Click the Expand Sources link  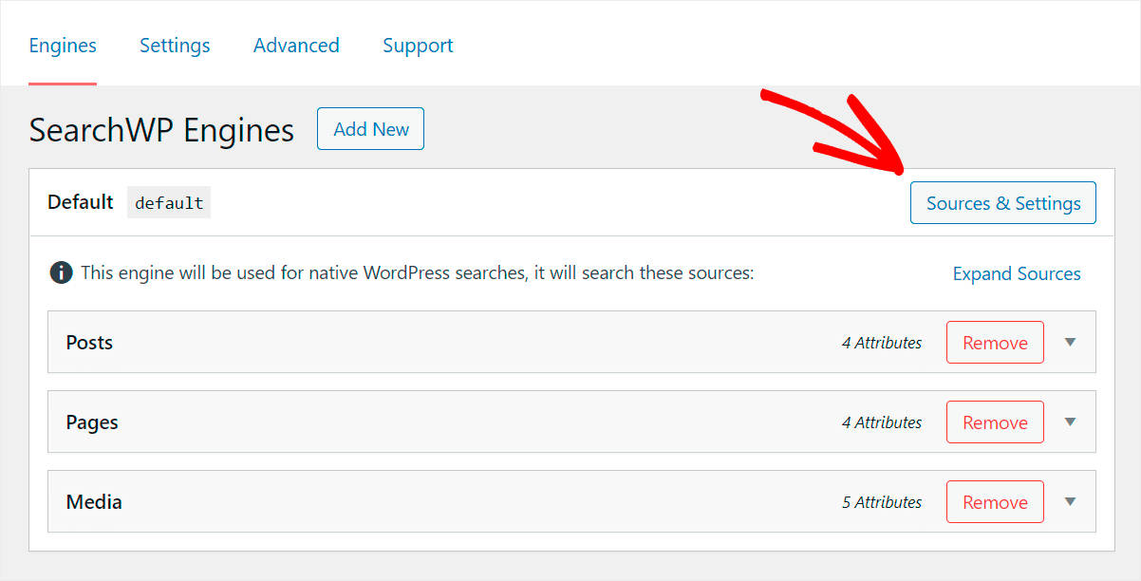click(1017, 273)
